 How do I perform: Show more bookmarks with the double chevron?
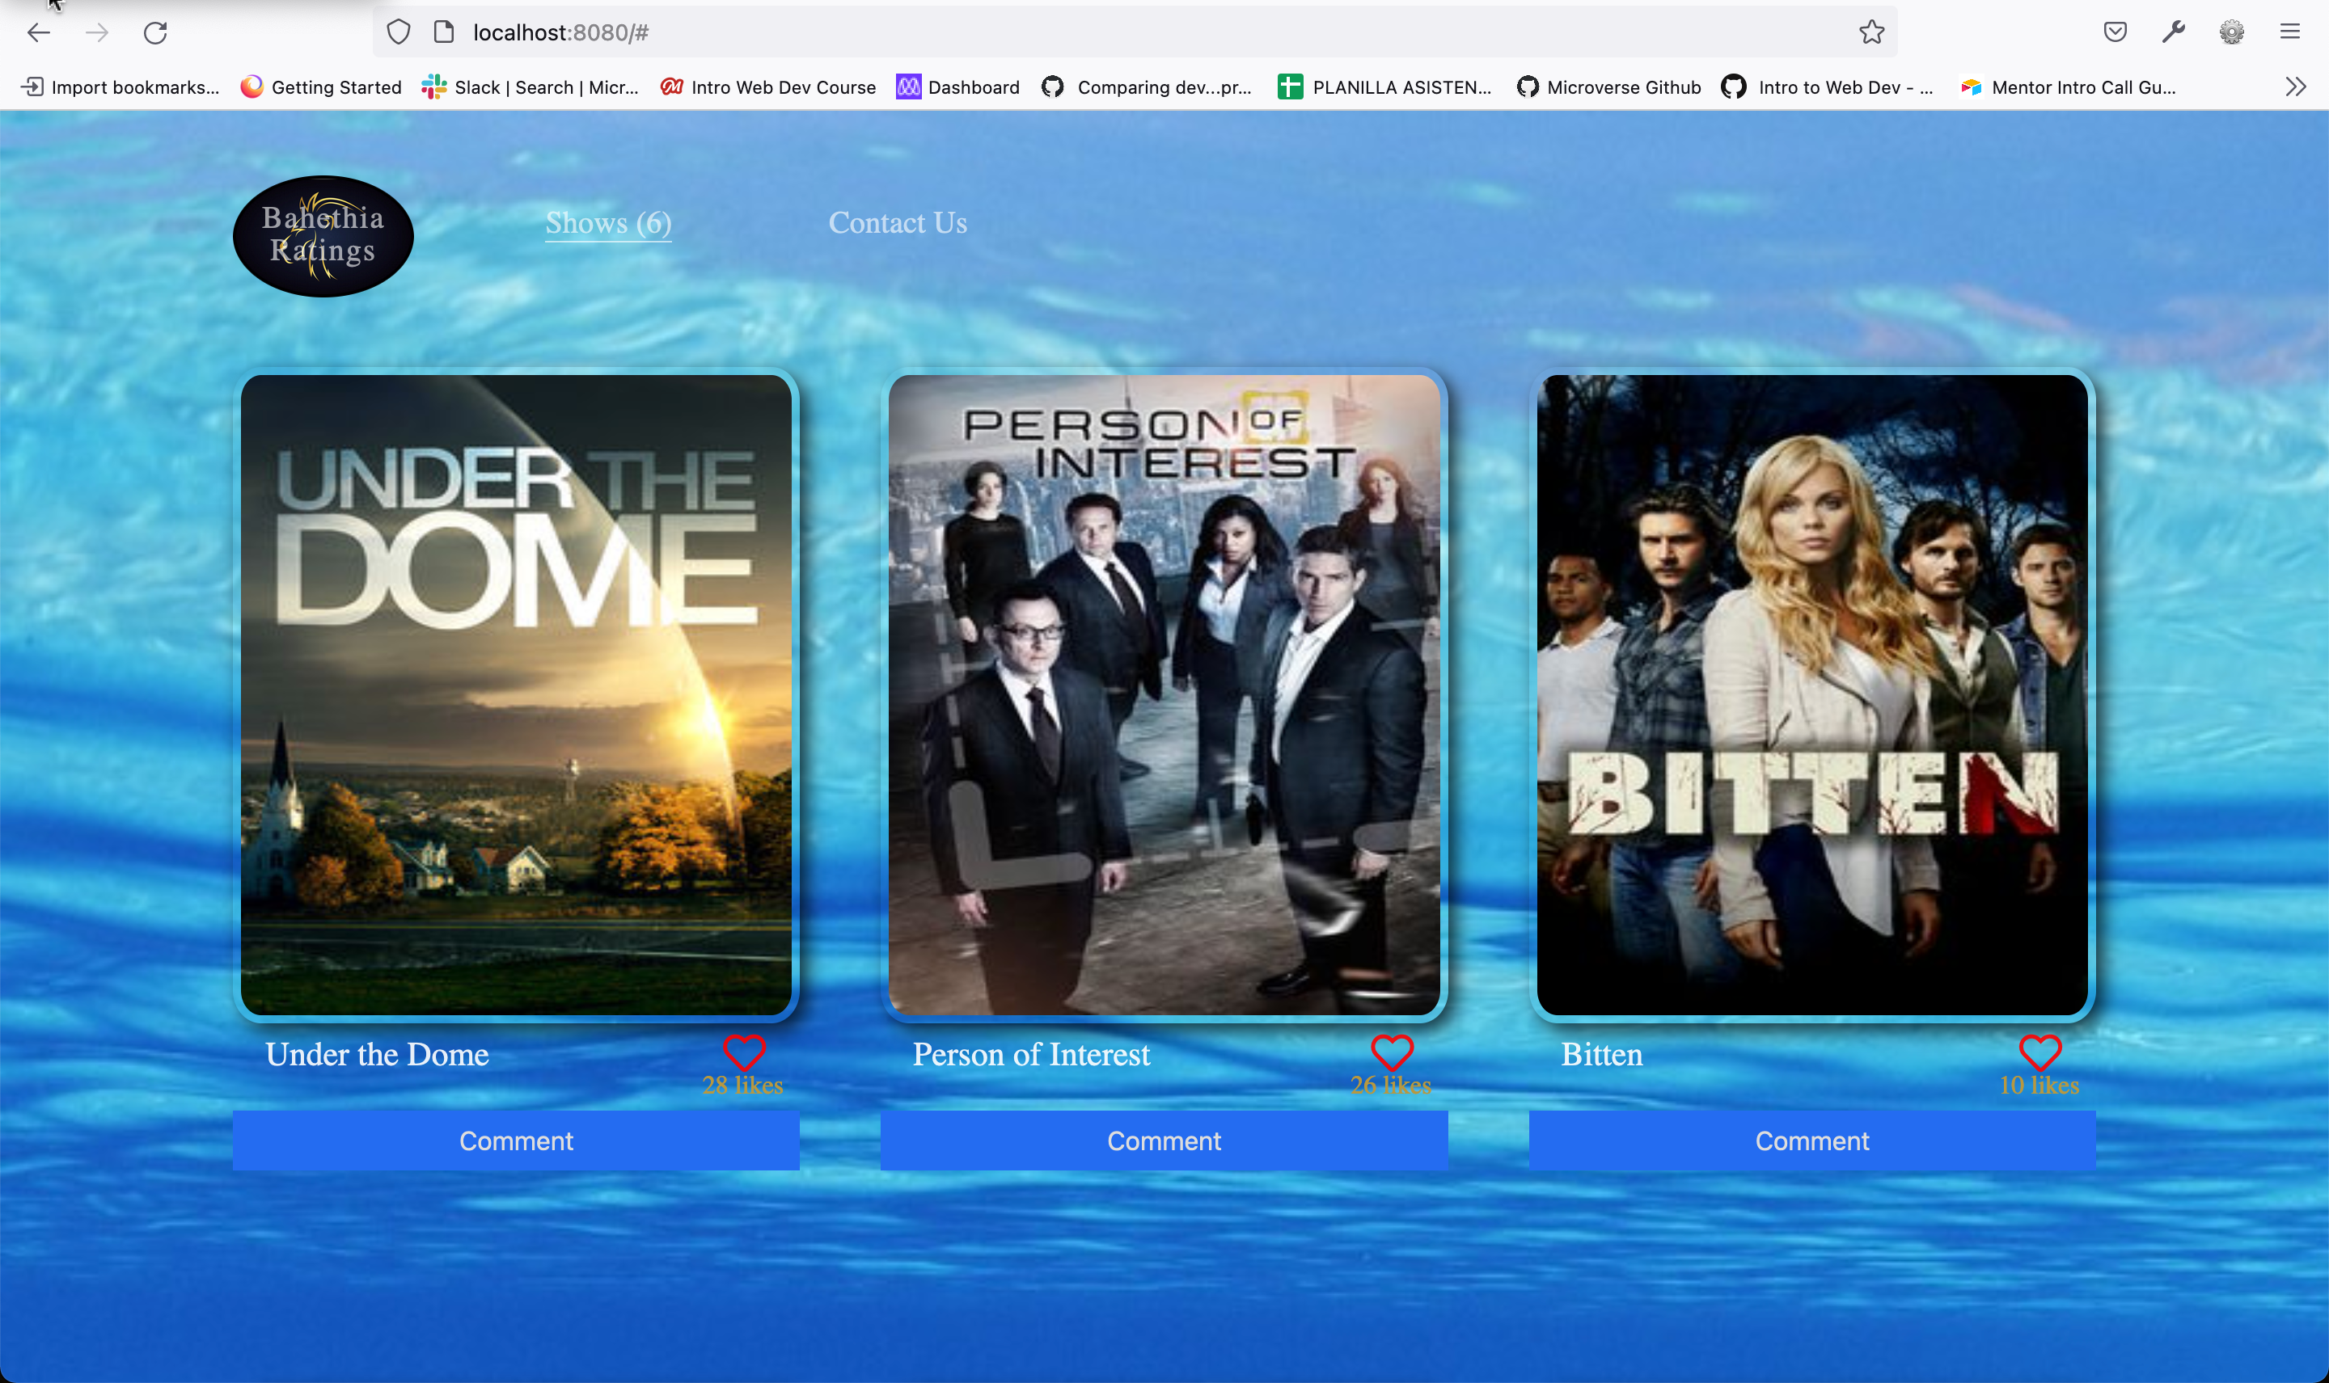[x=2295, y=86]
